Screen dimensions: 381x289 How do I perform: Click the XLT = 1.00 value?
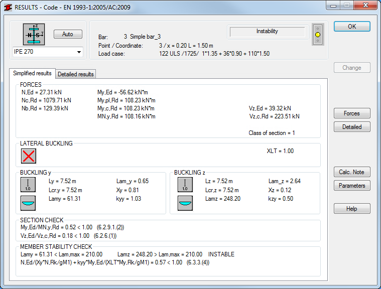[280, 151]
